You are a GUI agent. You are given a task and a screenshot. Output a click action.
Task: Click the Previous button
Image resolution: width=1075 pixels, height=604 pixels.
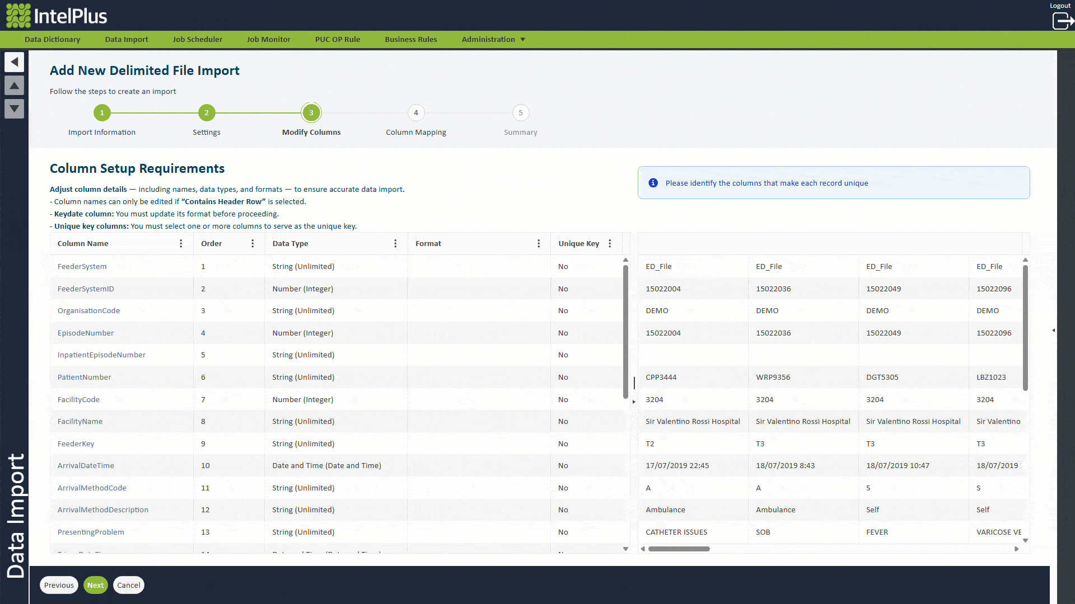point(59,586)
